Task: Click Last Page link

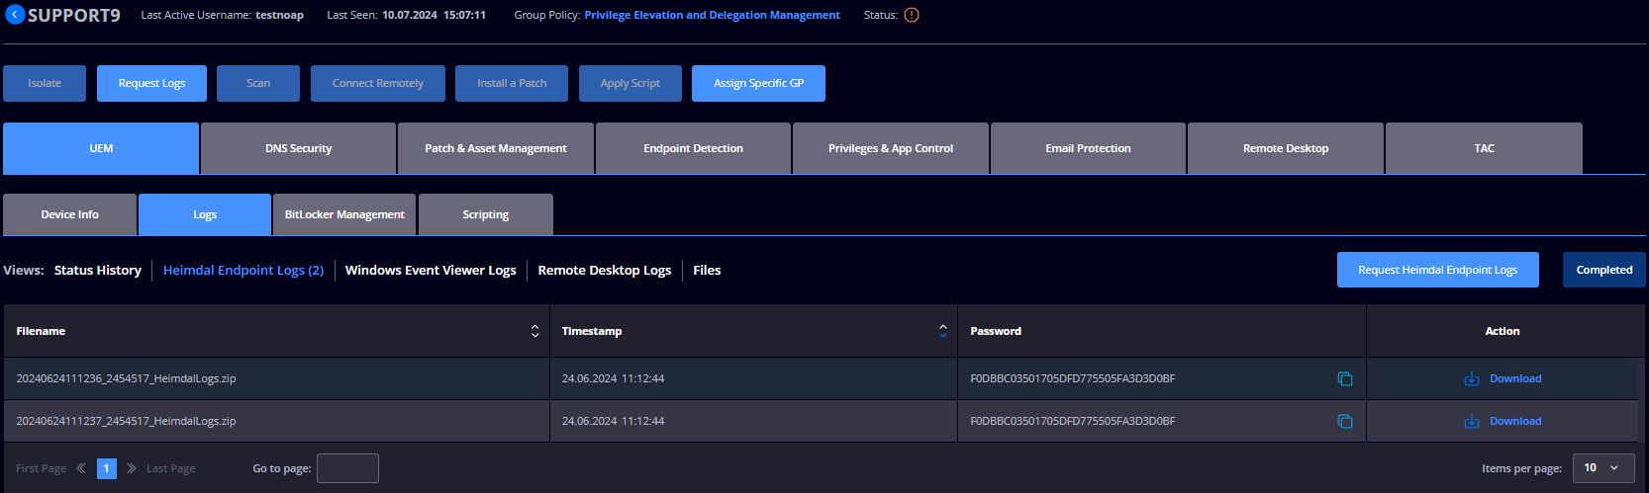Action: [170, 468]
